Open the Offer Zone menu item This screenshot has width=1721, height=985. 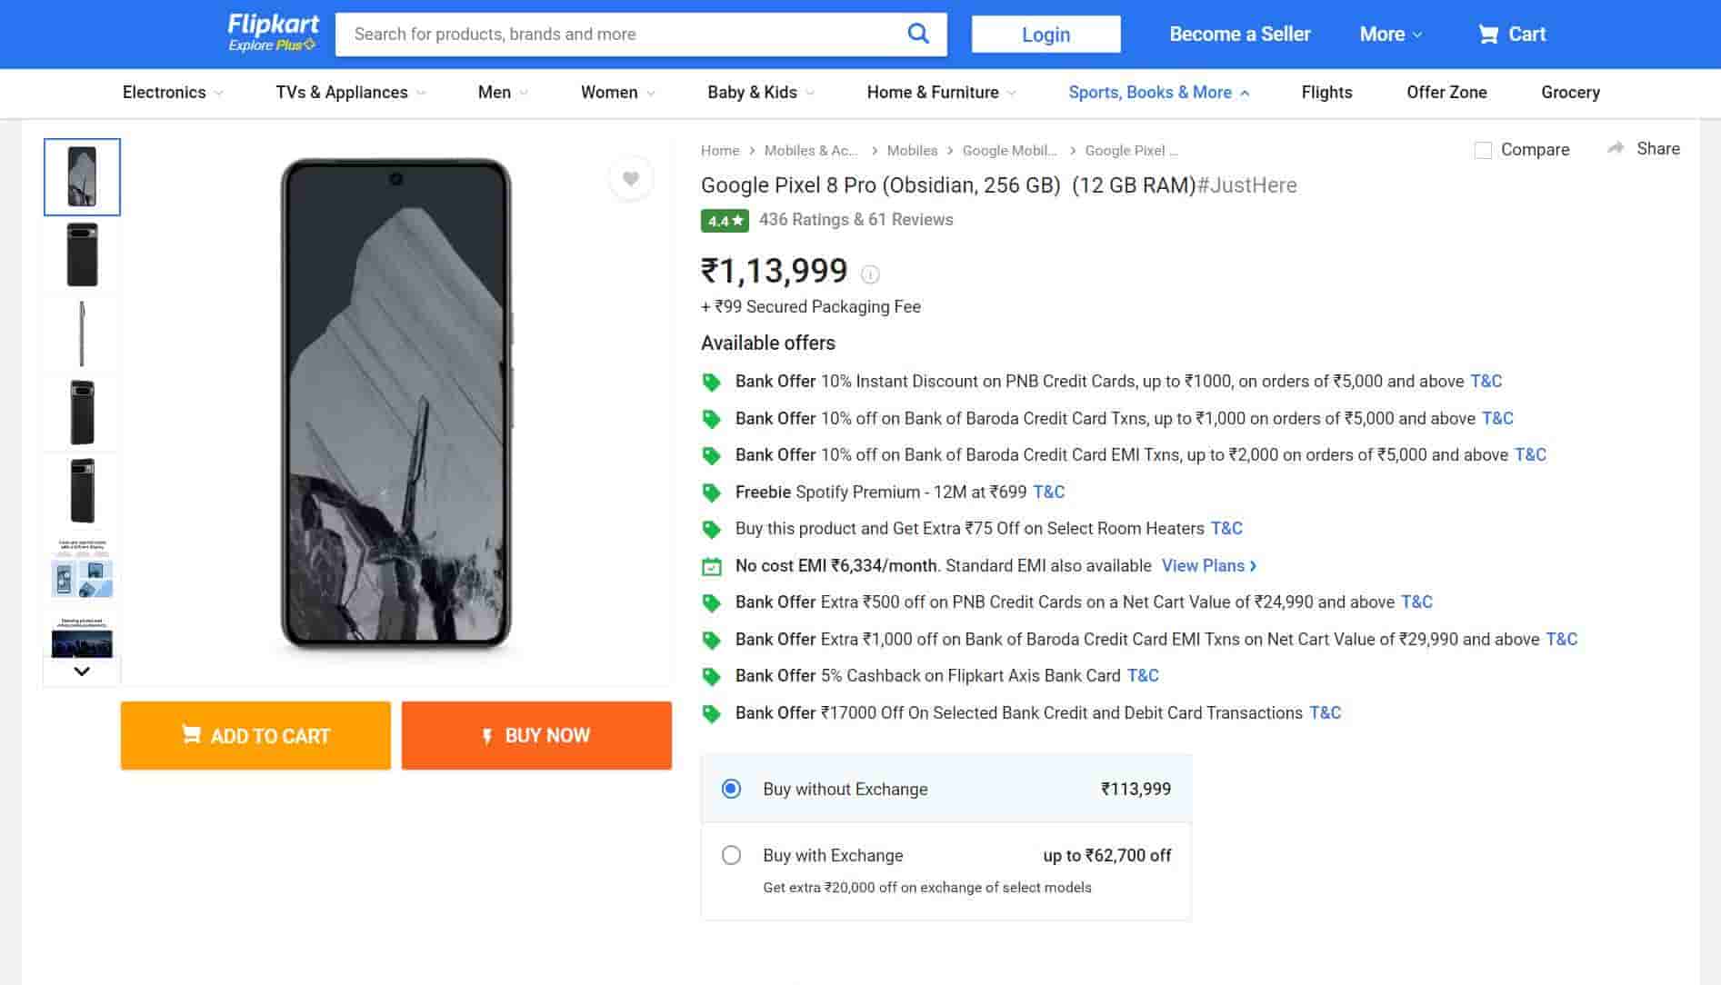tap(1446, 93)
